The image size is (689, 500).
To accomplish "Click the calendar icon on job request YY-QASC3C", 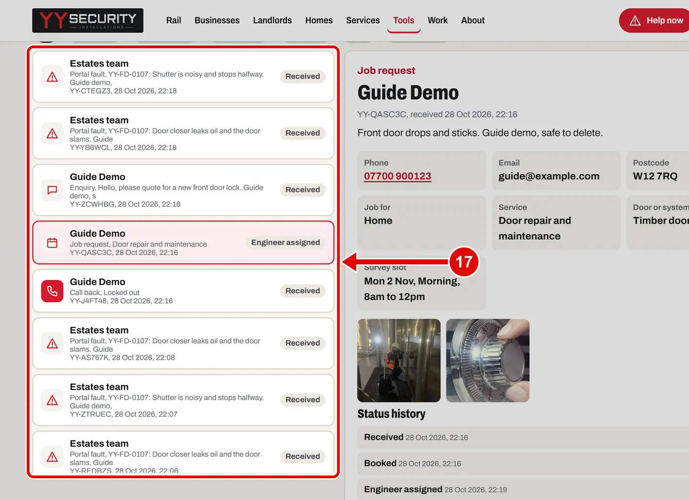I will point(52,243).
